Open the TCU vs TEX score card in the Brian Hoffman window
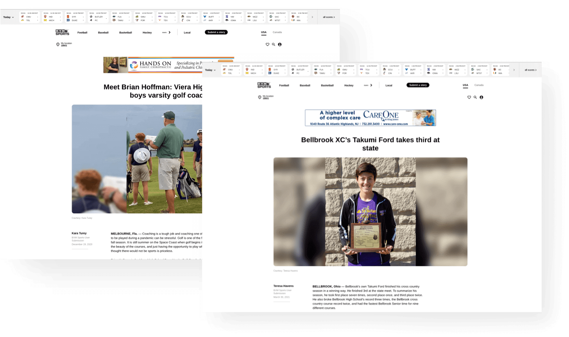This screenshot has height=337, width=569. tap(167, 17)
